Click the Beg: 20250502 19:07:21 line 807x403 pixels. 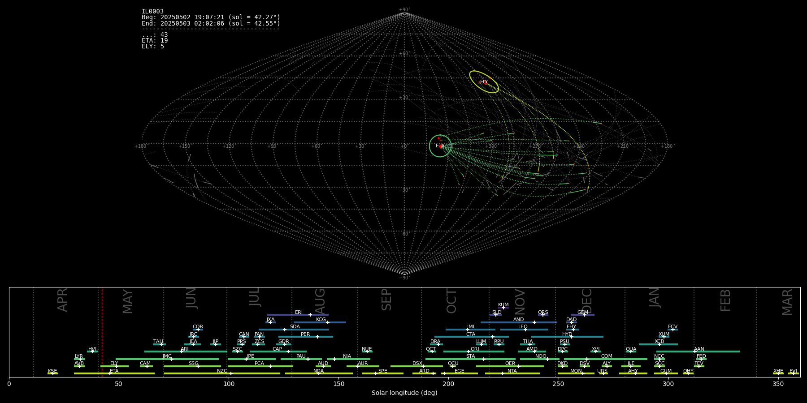pyautogui.click(x=211, y=17)
